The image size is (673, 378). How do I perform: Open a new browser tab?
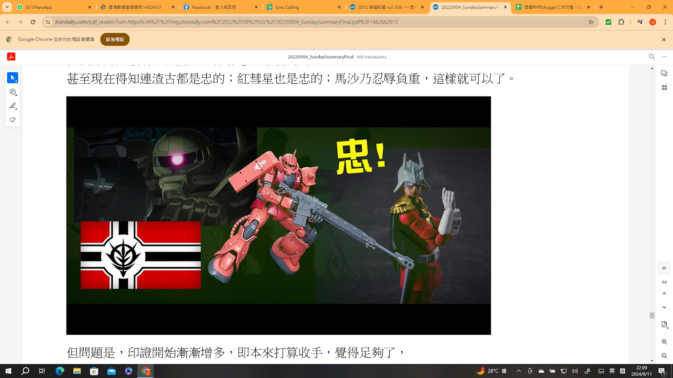click(601, 7)
